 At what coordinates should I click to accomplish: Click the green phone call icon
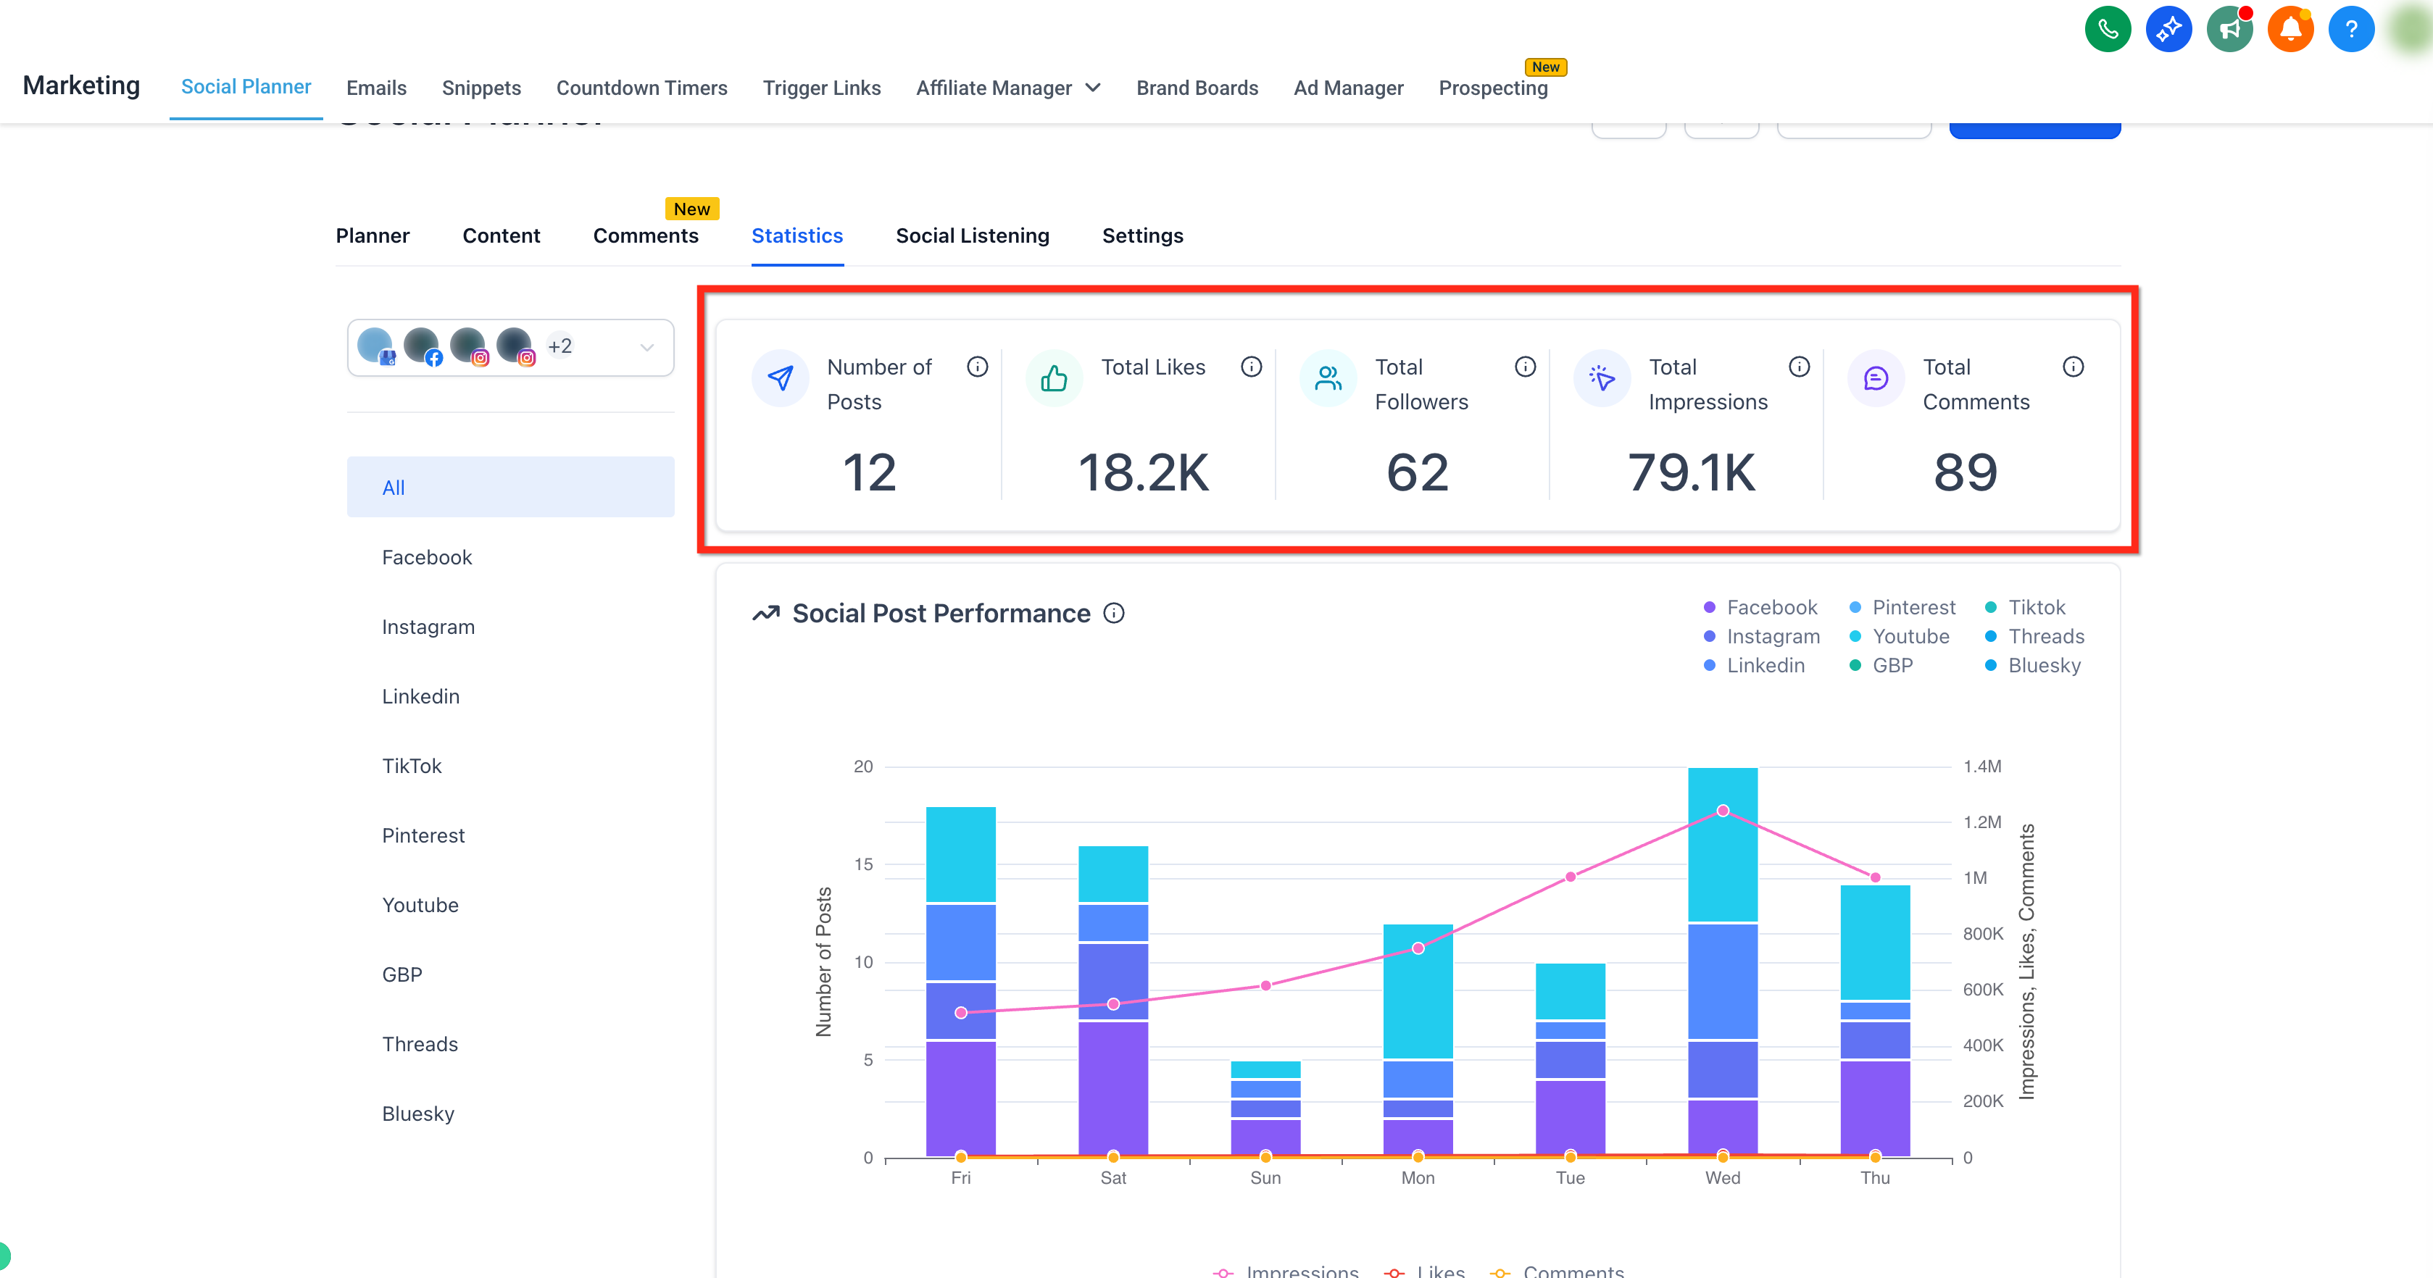(x=2107, y=28)
